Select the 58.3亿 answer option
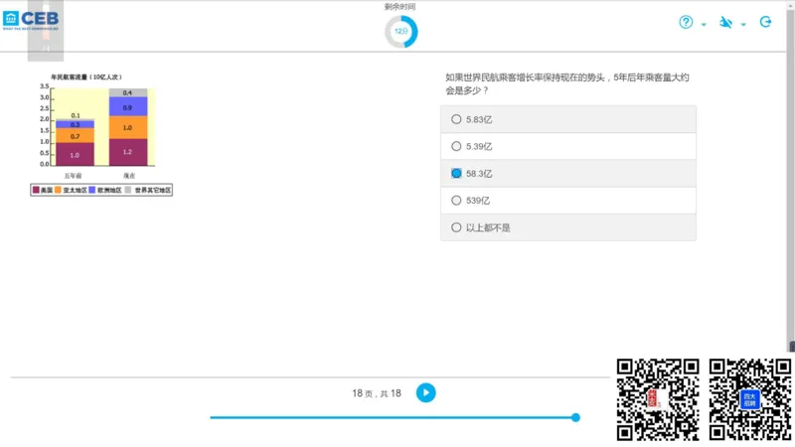Image resolution: width=795 pixels, height=447 pixels. click(567, 173)
